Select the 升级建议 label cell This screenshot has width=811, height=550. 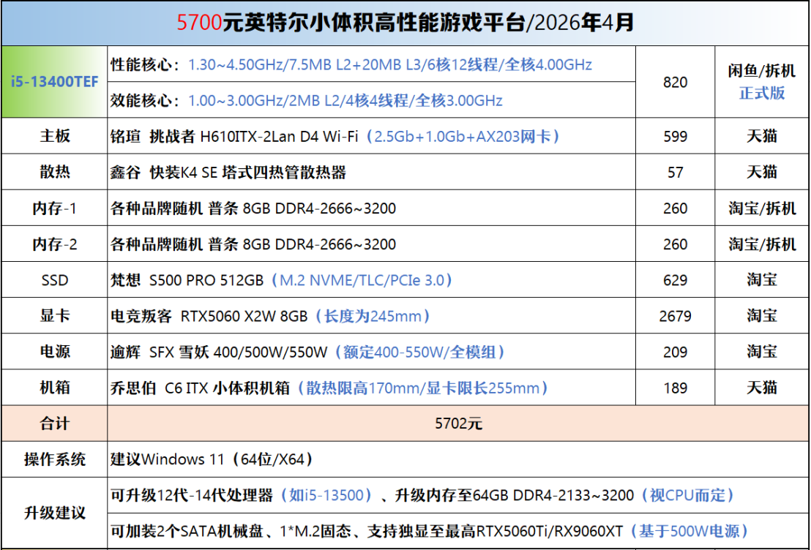click(54, 513)
